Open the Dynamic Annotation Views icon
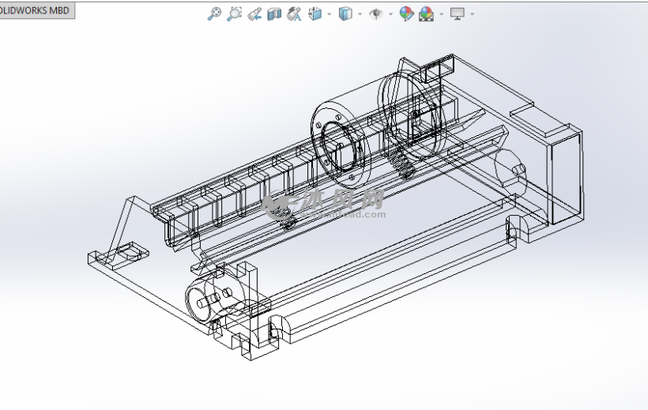The height and width of the screenshot is (410, 648). click(x=294, y=14)
